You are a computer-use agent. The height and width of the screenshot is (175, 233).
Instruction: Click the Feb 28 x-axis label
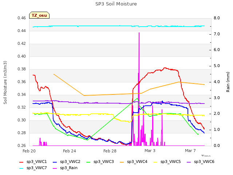110,151
